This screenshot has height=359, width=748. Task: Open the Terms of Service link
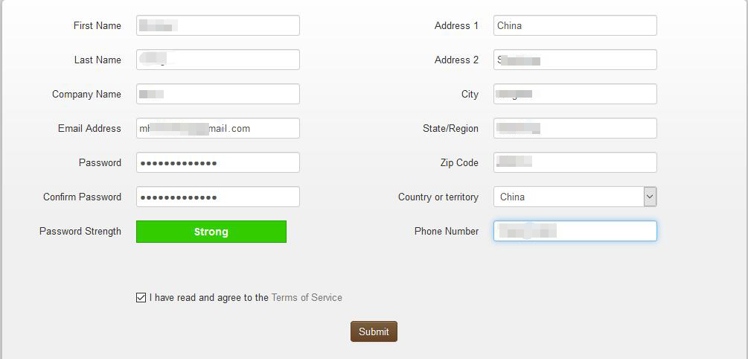307,297
